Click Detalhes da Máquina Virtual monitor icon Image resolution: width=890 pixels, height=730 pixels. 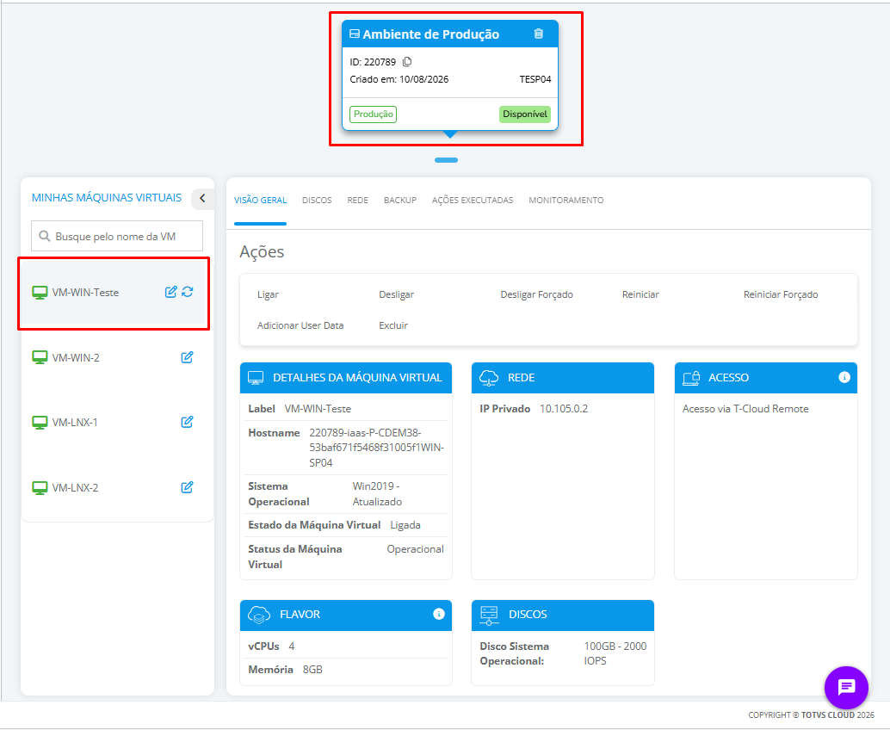click(x=256, y=378)
